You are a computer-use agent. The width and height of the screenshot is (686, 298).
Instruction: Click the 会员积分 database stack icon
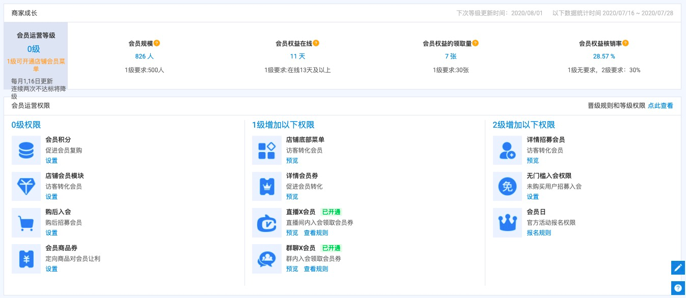point(26,150)
